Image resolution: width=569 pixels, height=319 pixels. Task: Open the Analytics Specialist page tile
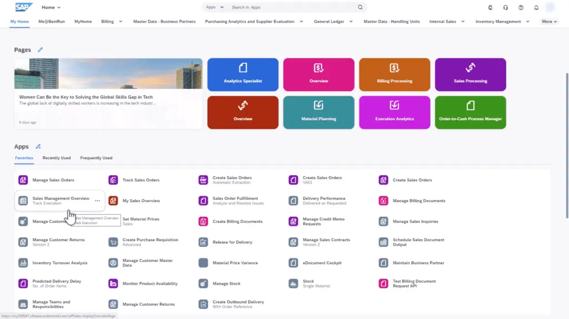pos(243,74)
